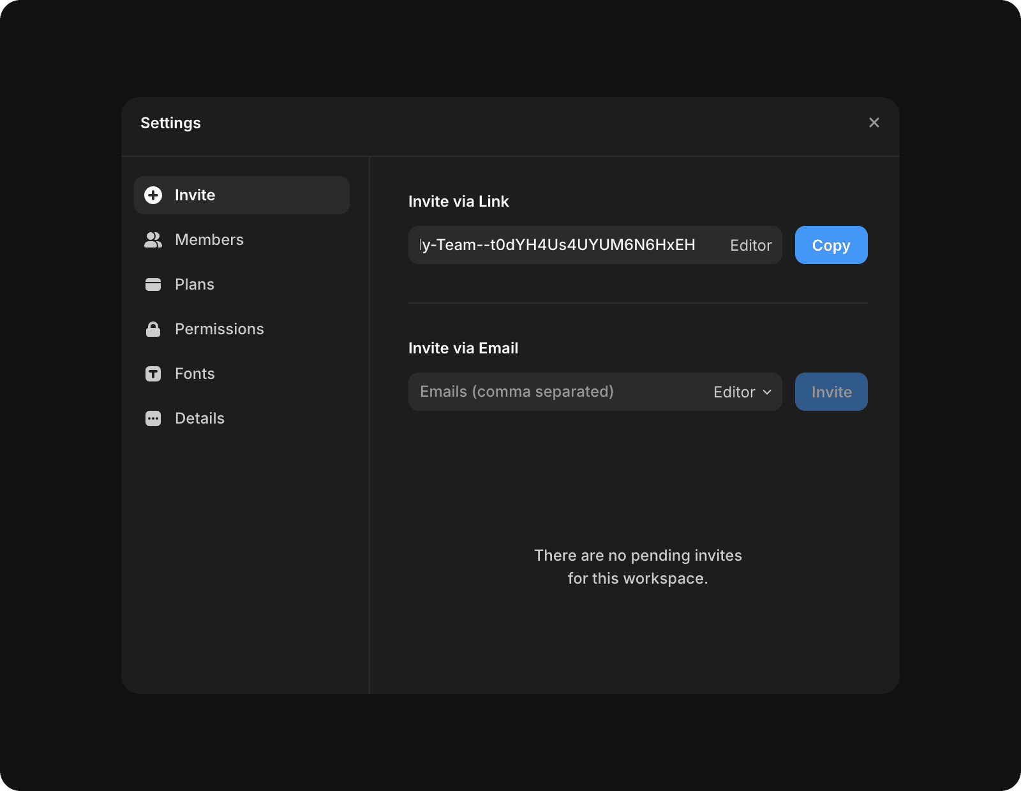Screen dimensions: 1021x791
Task: Switch to the Members section
Action: pyautogui.click(x=209, y=240)
